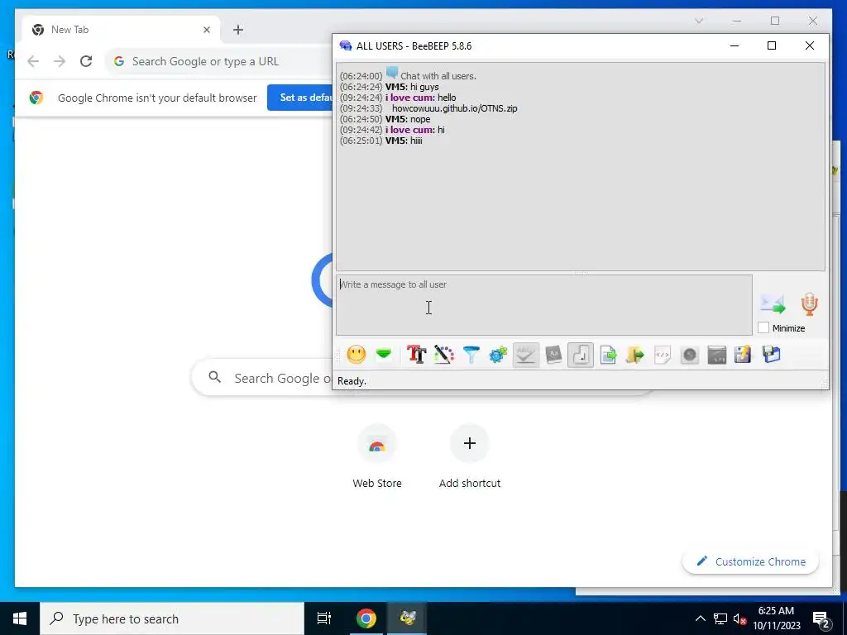
Task: Click the blue funnel message filter icon
Action: [471, 355]
